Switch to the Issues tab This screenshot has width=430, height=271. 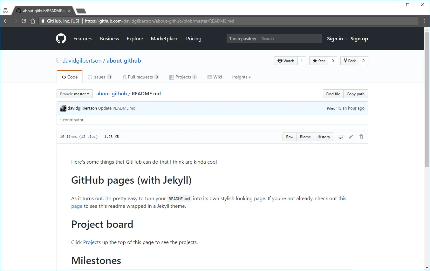click(99, 77)
